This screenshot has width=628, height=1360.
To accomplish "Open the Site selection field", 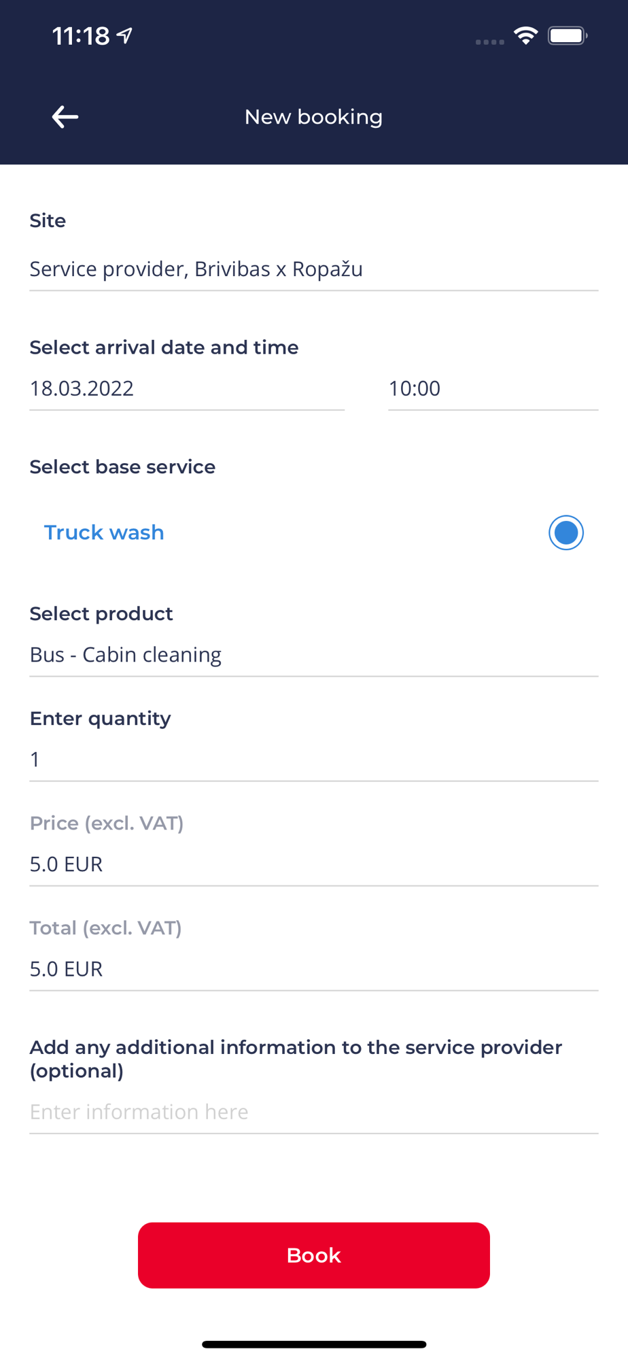I will [x=313, y=269].
